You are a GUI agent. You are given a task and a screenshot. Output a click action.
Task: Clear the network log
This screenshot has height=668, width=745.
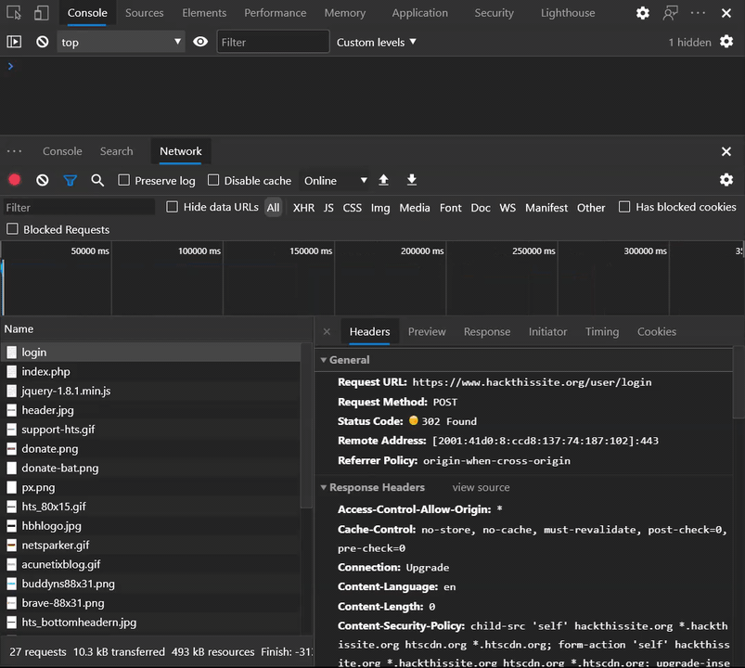pos(43,180)
